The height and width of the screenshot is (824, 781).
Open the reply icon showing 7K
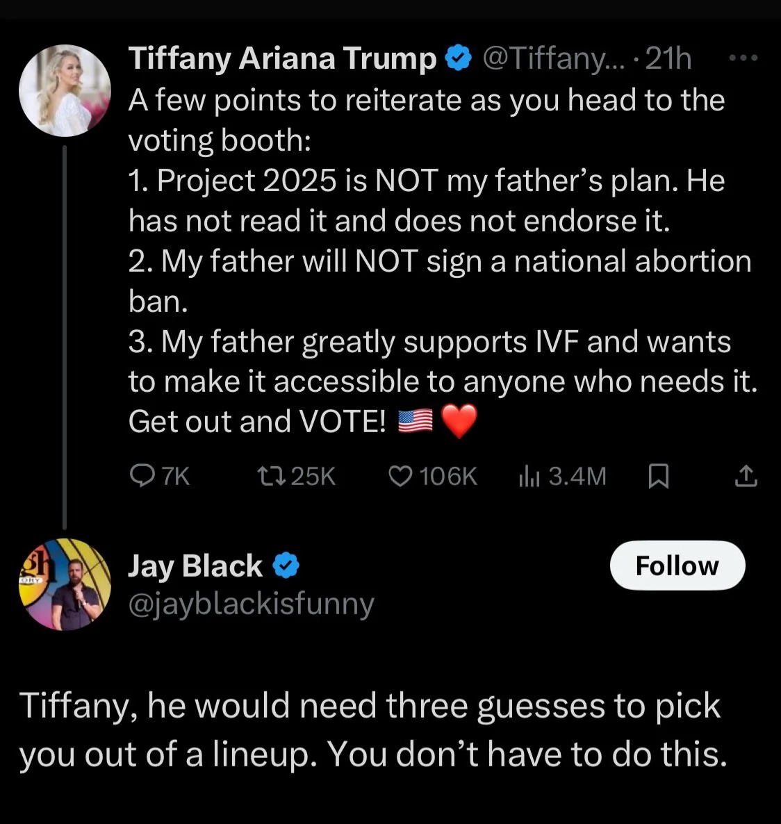click(142, 476)
